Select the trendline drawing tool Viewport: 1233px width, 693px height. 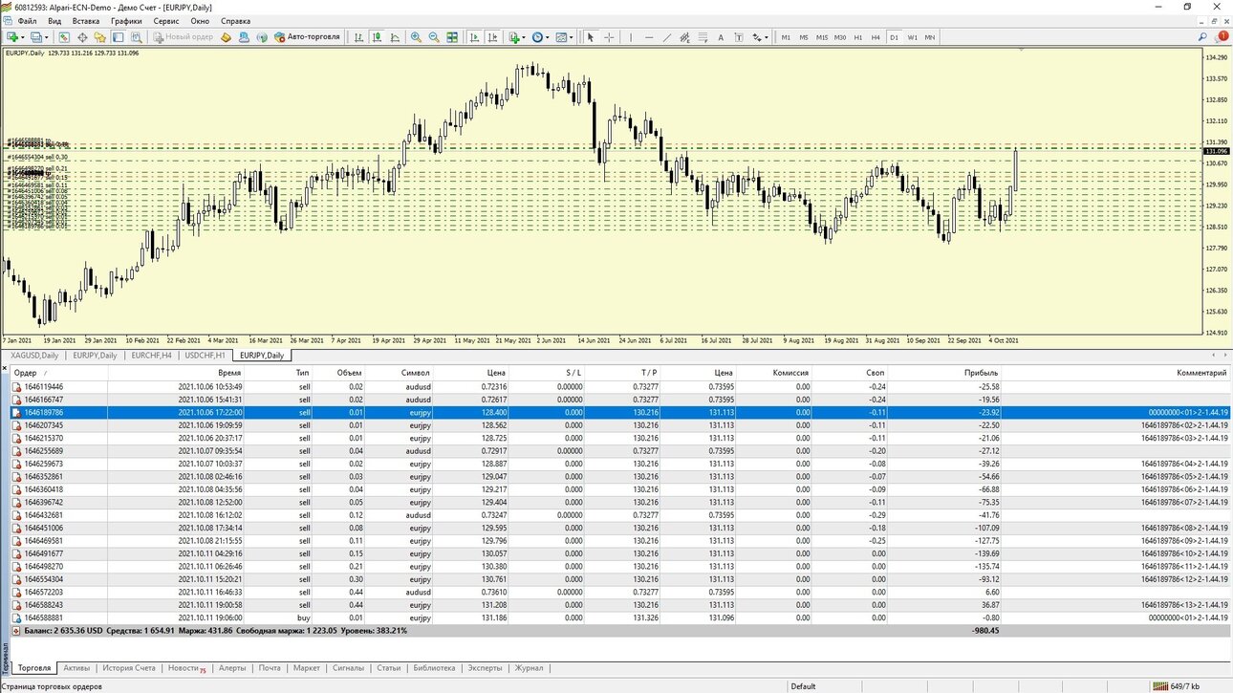(667, 37)
